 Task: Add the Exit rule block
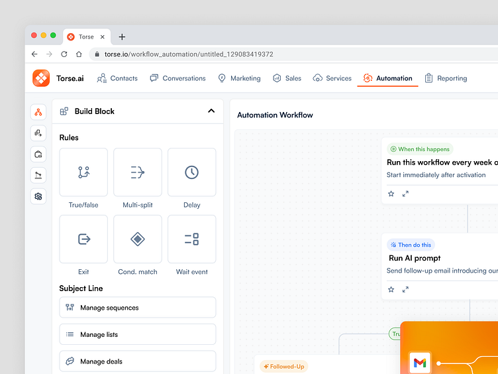click(83, 239)
